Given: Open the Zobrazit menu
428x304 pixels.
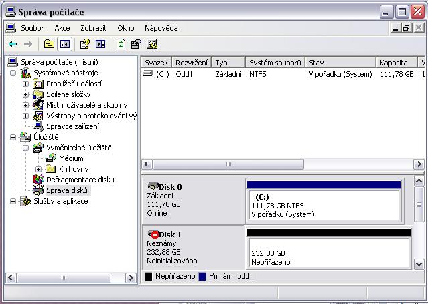Looking at the screenshot, I should pyautogui.click(x=93, y=28).
